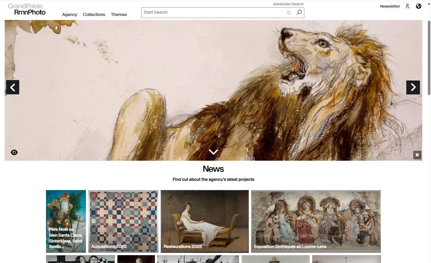This screenshot has width=431, height=263.
Task: Click the GrandPalais RmnPhoto logo
Action: [x=27, y=9]
